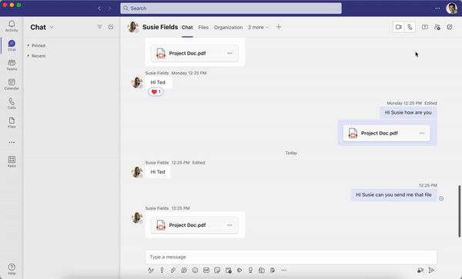
Task: Select the Chat tab in conversation header
Action: [187, 28]
